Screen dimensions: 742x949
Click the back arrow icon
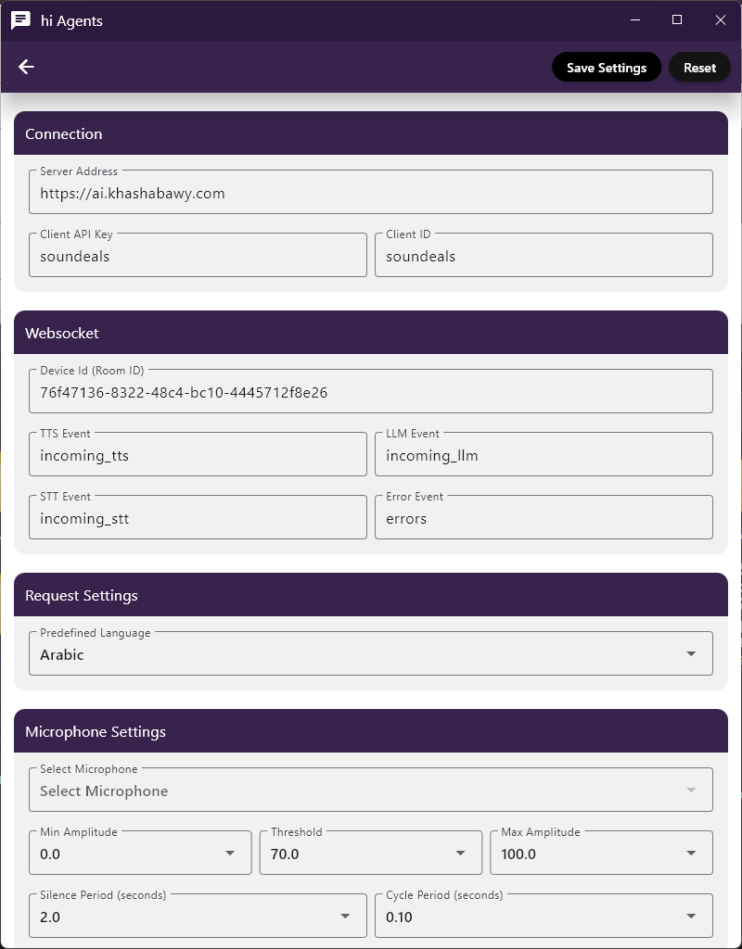coord(26,67)
